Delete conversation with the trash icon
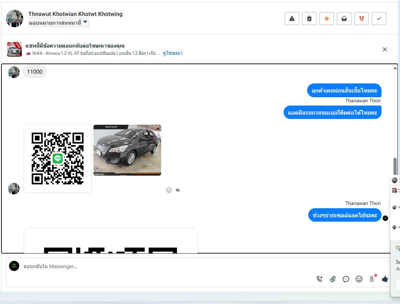 (x=309, y=19)
